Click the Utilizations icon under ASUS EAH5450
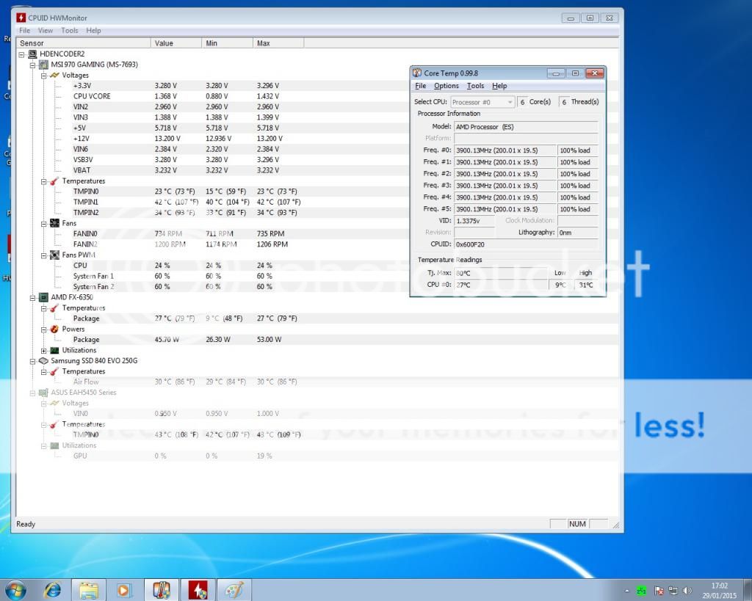Screen dimensions: 752x601 (54, 445)
